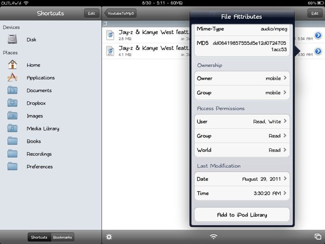Open Preferences folder icon
Screen dimensions: 325x244
pos(13,166)
